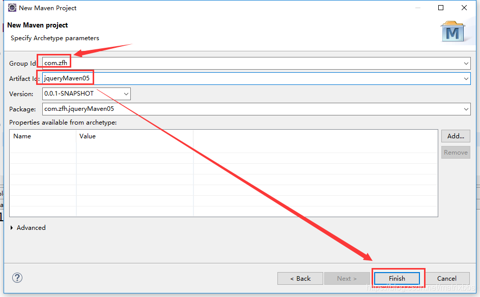Open the Group Id dropdown arrow
480x297 pixels.
pyautogui.click(x=466, y=63)
